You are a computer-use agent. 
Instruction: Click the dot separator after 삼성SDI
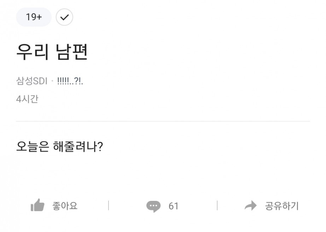[52, 82]
